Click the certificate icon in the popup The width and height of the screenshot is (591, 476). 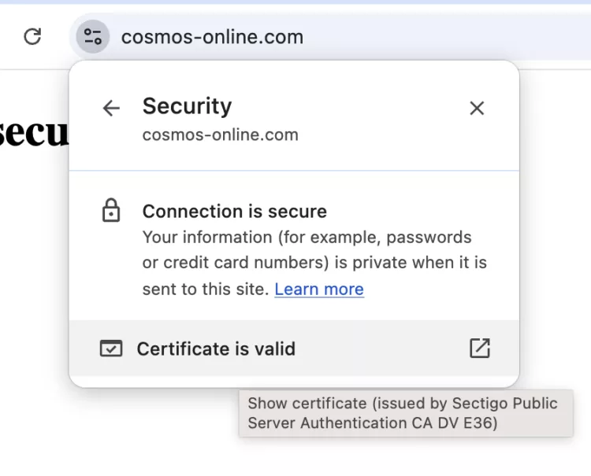pyautogui.click(x=111, y=349)
